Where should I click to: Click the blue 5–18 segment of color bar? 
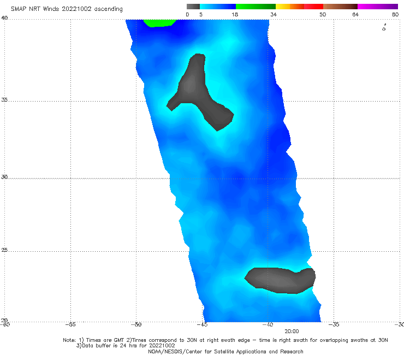click(218, 7)
